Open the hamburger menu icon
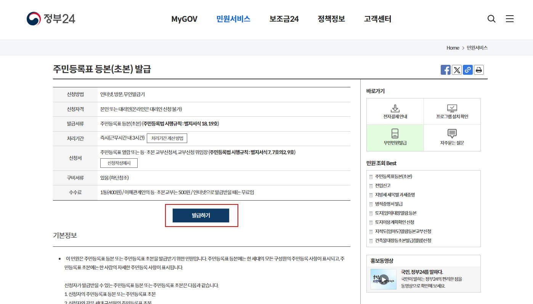The height and width of the screenshot is (304, 533). (x=510, y=19)
